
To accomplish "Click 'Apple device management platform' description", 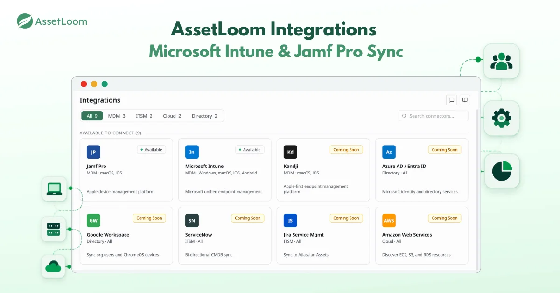I will pyautogui.click(x=121, y=192).
